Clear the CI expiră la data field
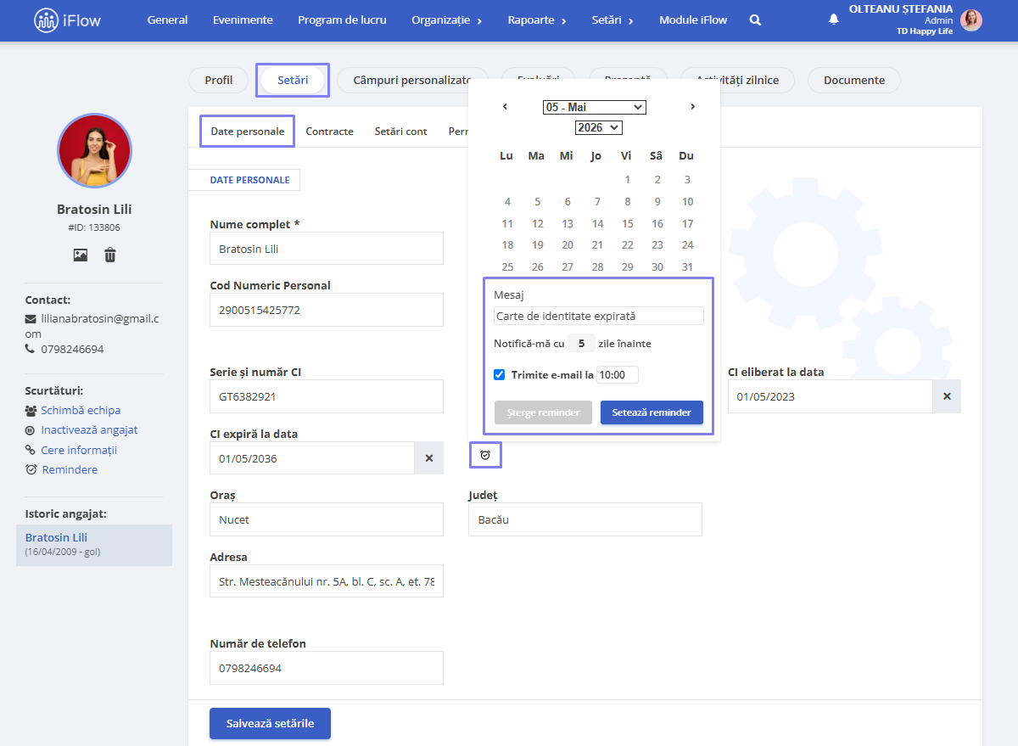This screenshot has height=746, width=1018. [x=428, y=458]
